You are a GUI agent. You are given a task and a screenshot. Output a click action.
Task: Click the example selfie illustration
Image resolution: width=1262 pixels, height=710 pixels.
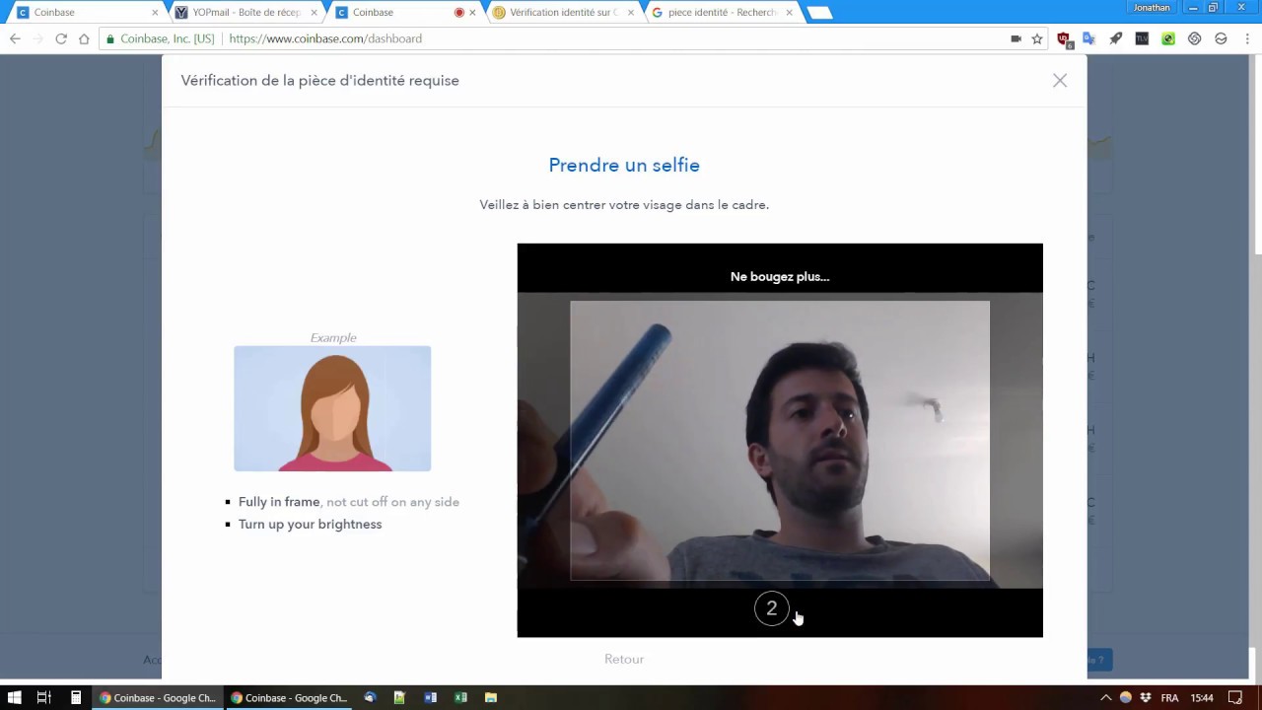pyautogui.click(x=332, y=408)
